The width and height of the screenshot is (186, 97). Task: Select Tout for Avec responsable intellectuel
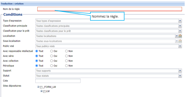coord(37,51)
